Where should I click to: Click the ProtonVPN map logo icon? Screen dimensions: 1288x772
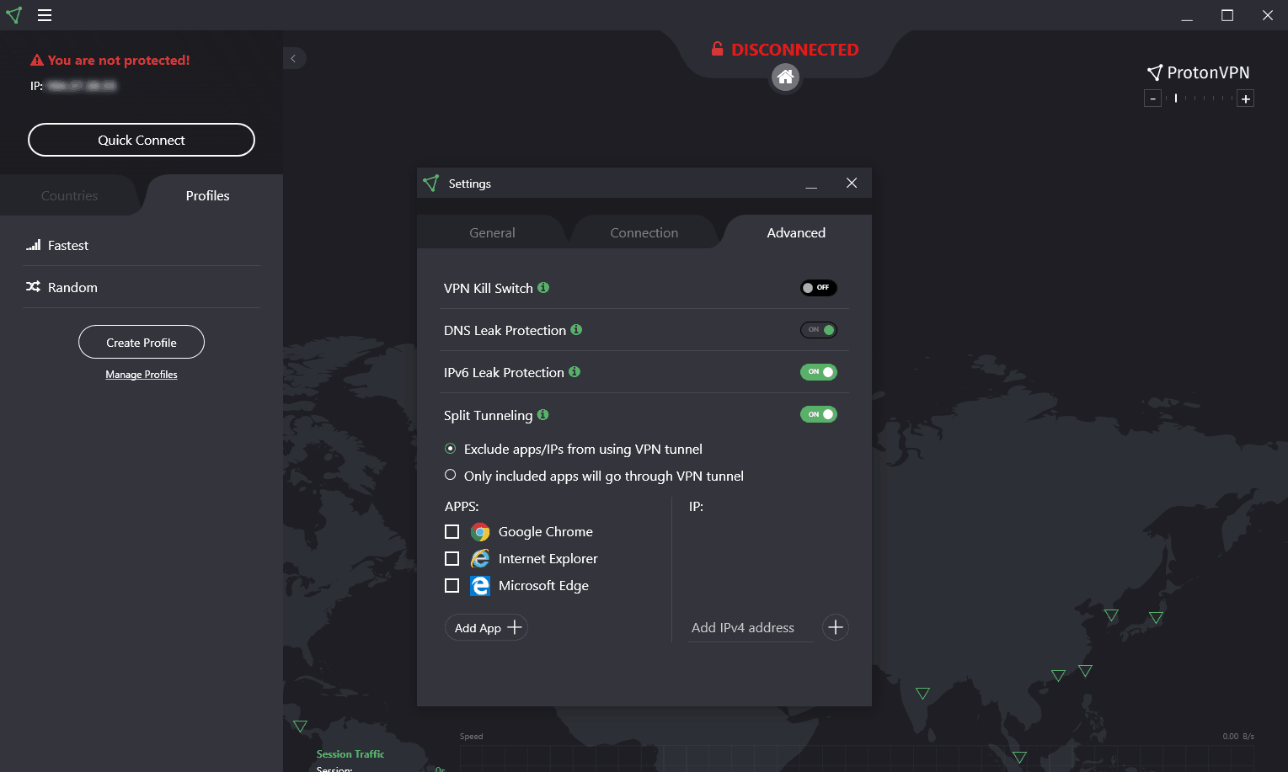point(1155,72)
